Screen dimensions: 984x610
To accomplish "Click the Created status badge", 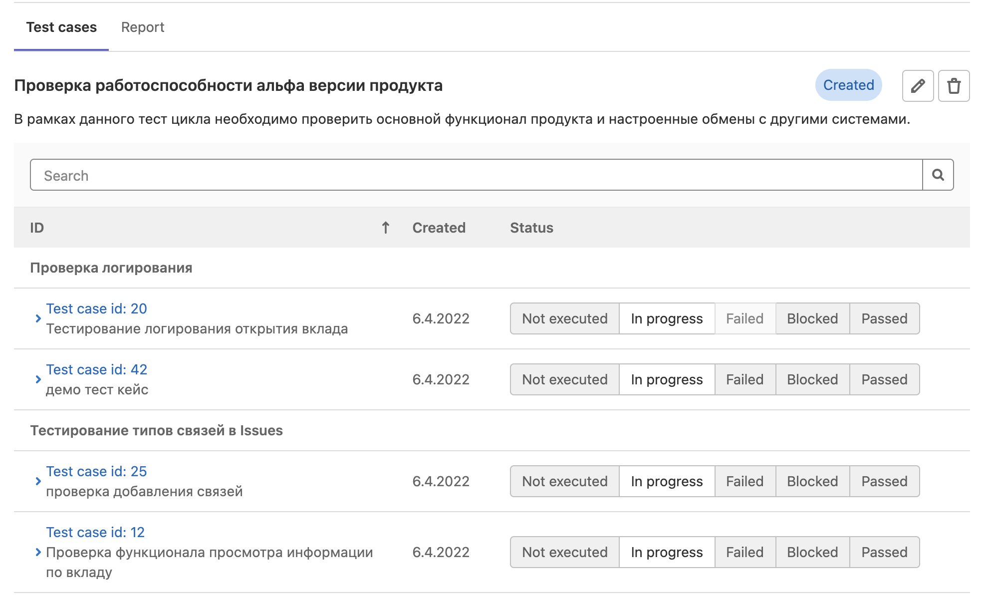I will point(848,85).
